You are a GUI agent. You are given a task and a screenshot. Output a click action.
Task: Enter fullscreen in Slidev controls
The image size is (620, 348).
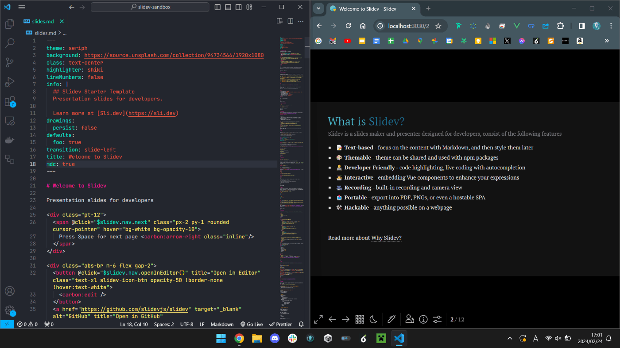pyautogui.click(x=318, y=319)
